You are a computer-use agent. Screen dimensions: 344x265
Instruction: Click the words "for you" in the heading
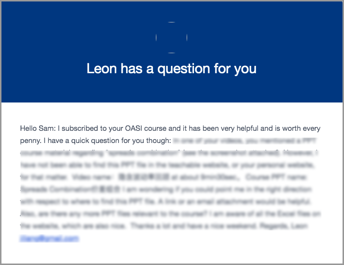pos(235,69)
